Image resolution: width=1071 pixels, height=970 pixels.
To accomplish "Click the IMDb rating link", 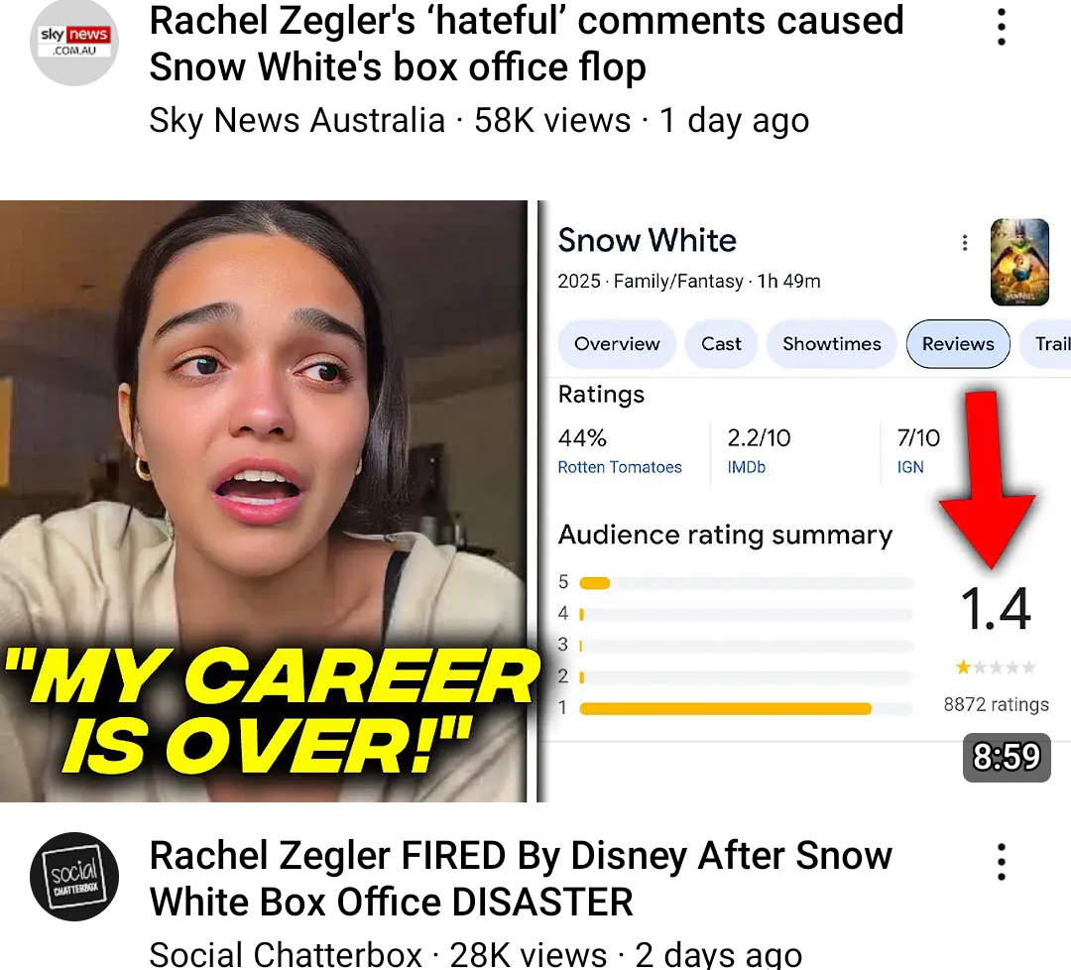I will tap(746, 467).
